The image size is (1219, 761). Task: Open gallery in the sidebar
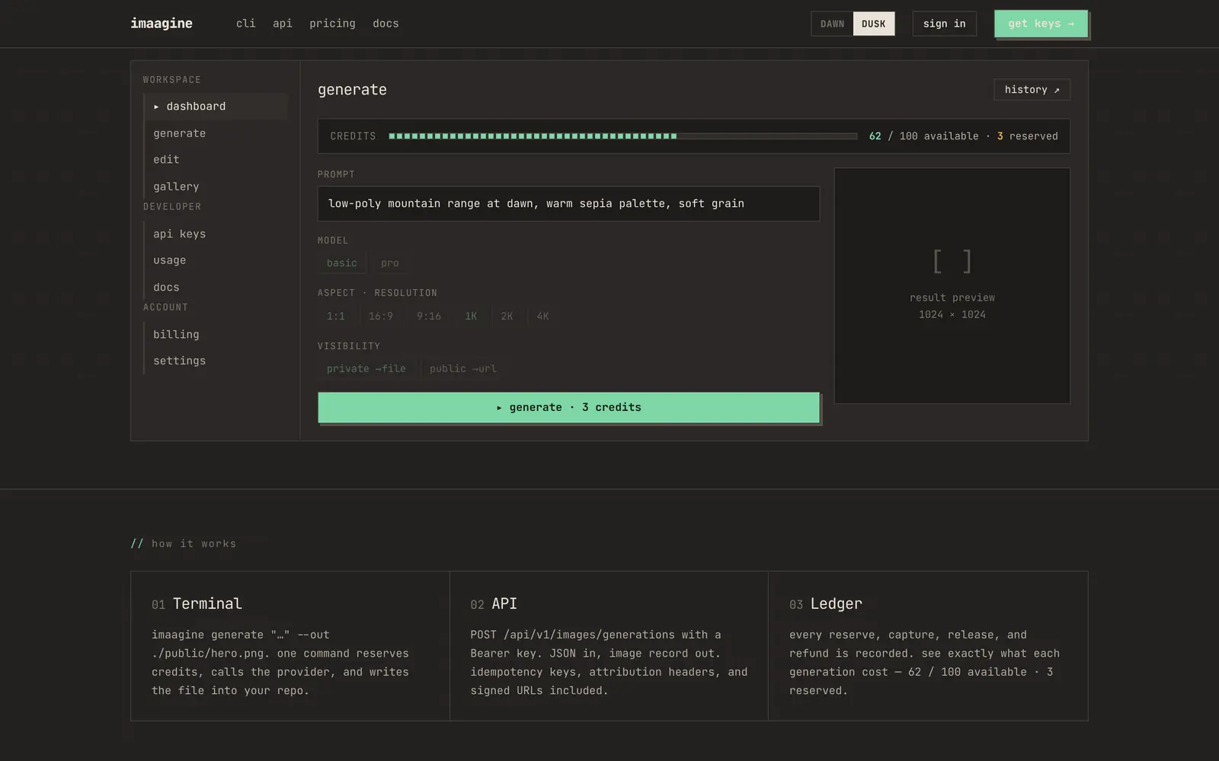pyautogui.click(x=216, y=186)
